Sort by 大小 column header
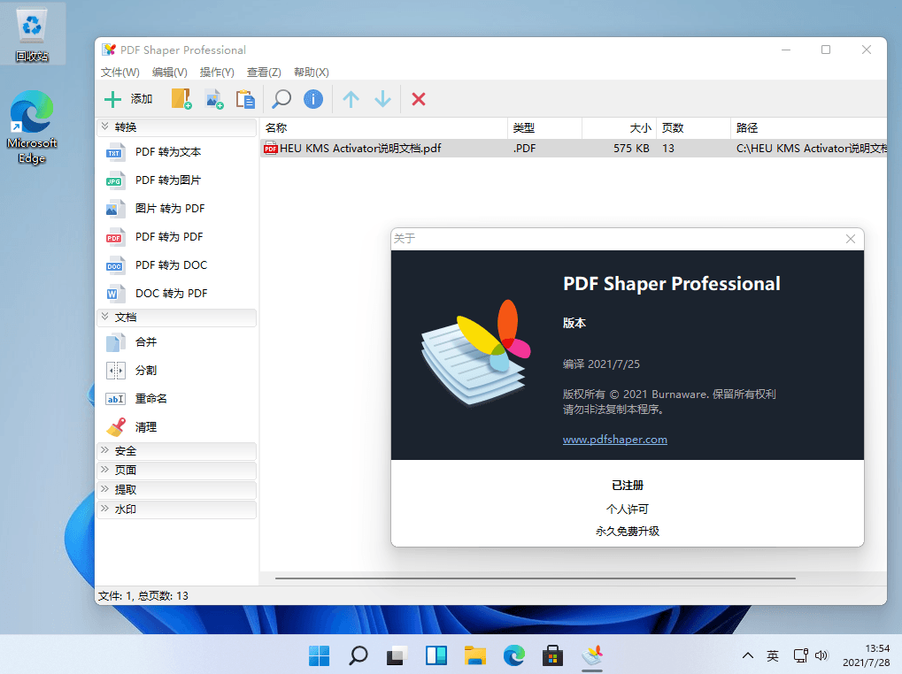Viewport: 902px width, 674px height. pos(619,128)
